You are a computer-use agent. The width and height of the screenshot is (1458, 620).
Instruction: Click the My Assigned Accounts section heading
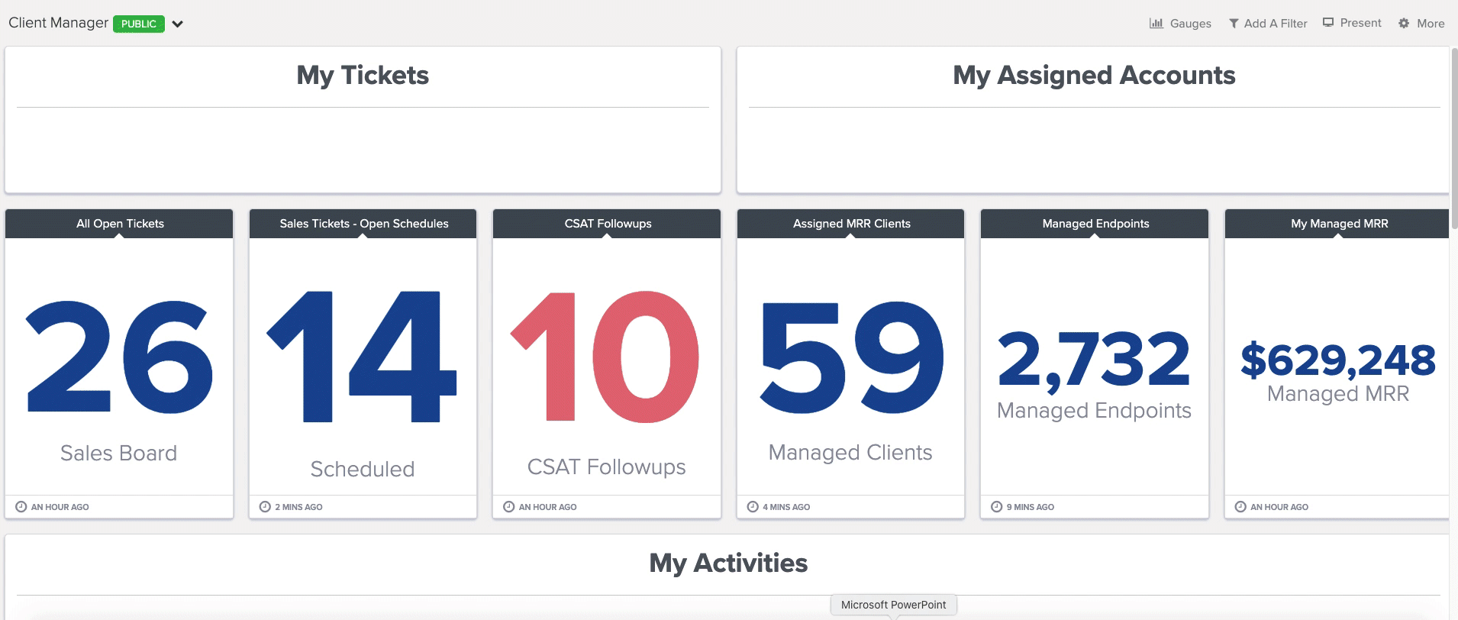(1094, 75)
